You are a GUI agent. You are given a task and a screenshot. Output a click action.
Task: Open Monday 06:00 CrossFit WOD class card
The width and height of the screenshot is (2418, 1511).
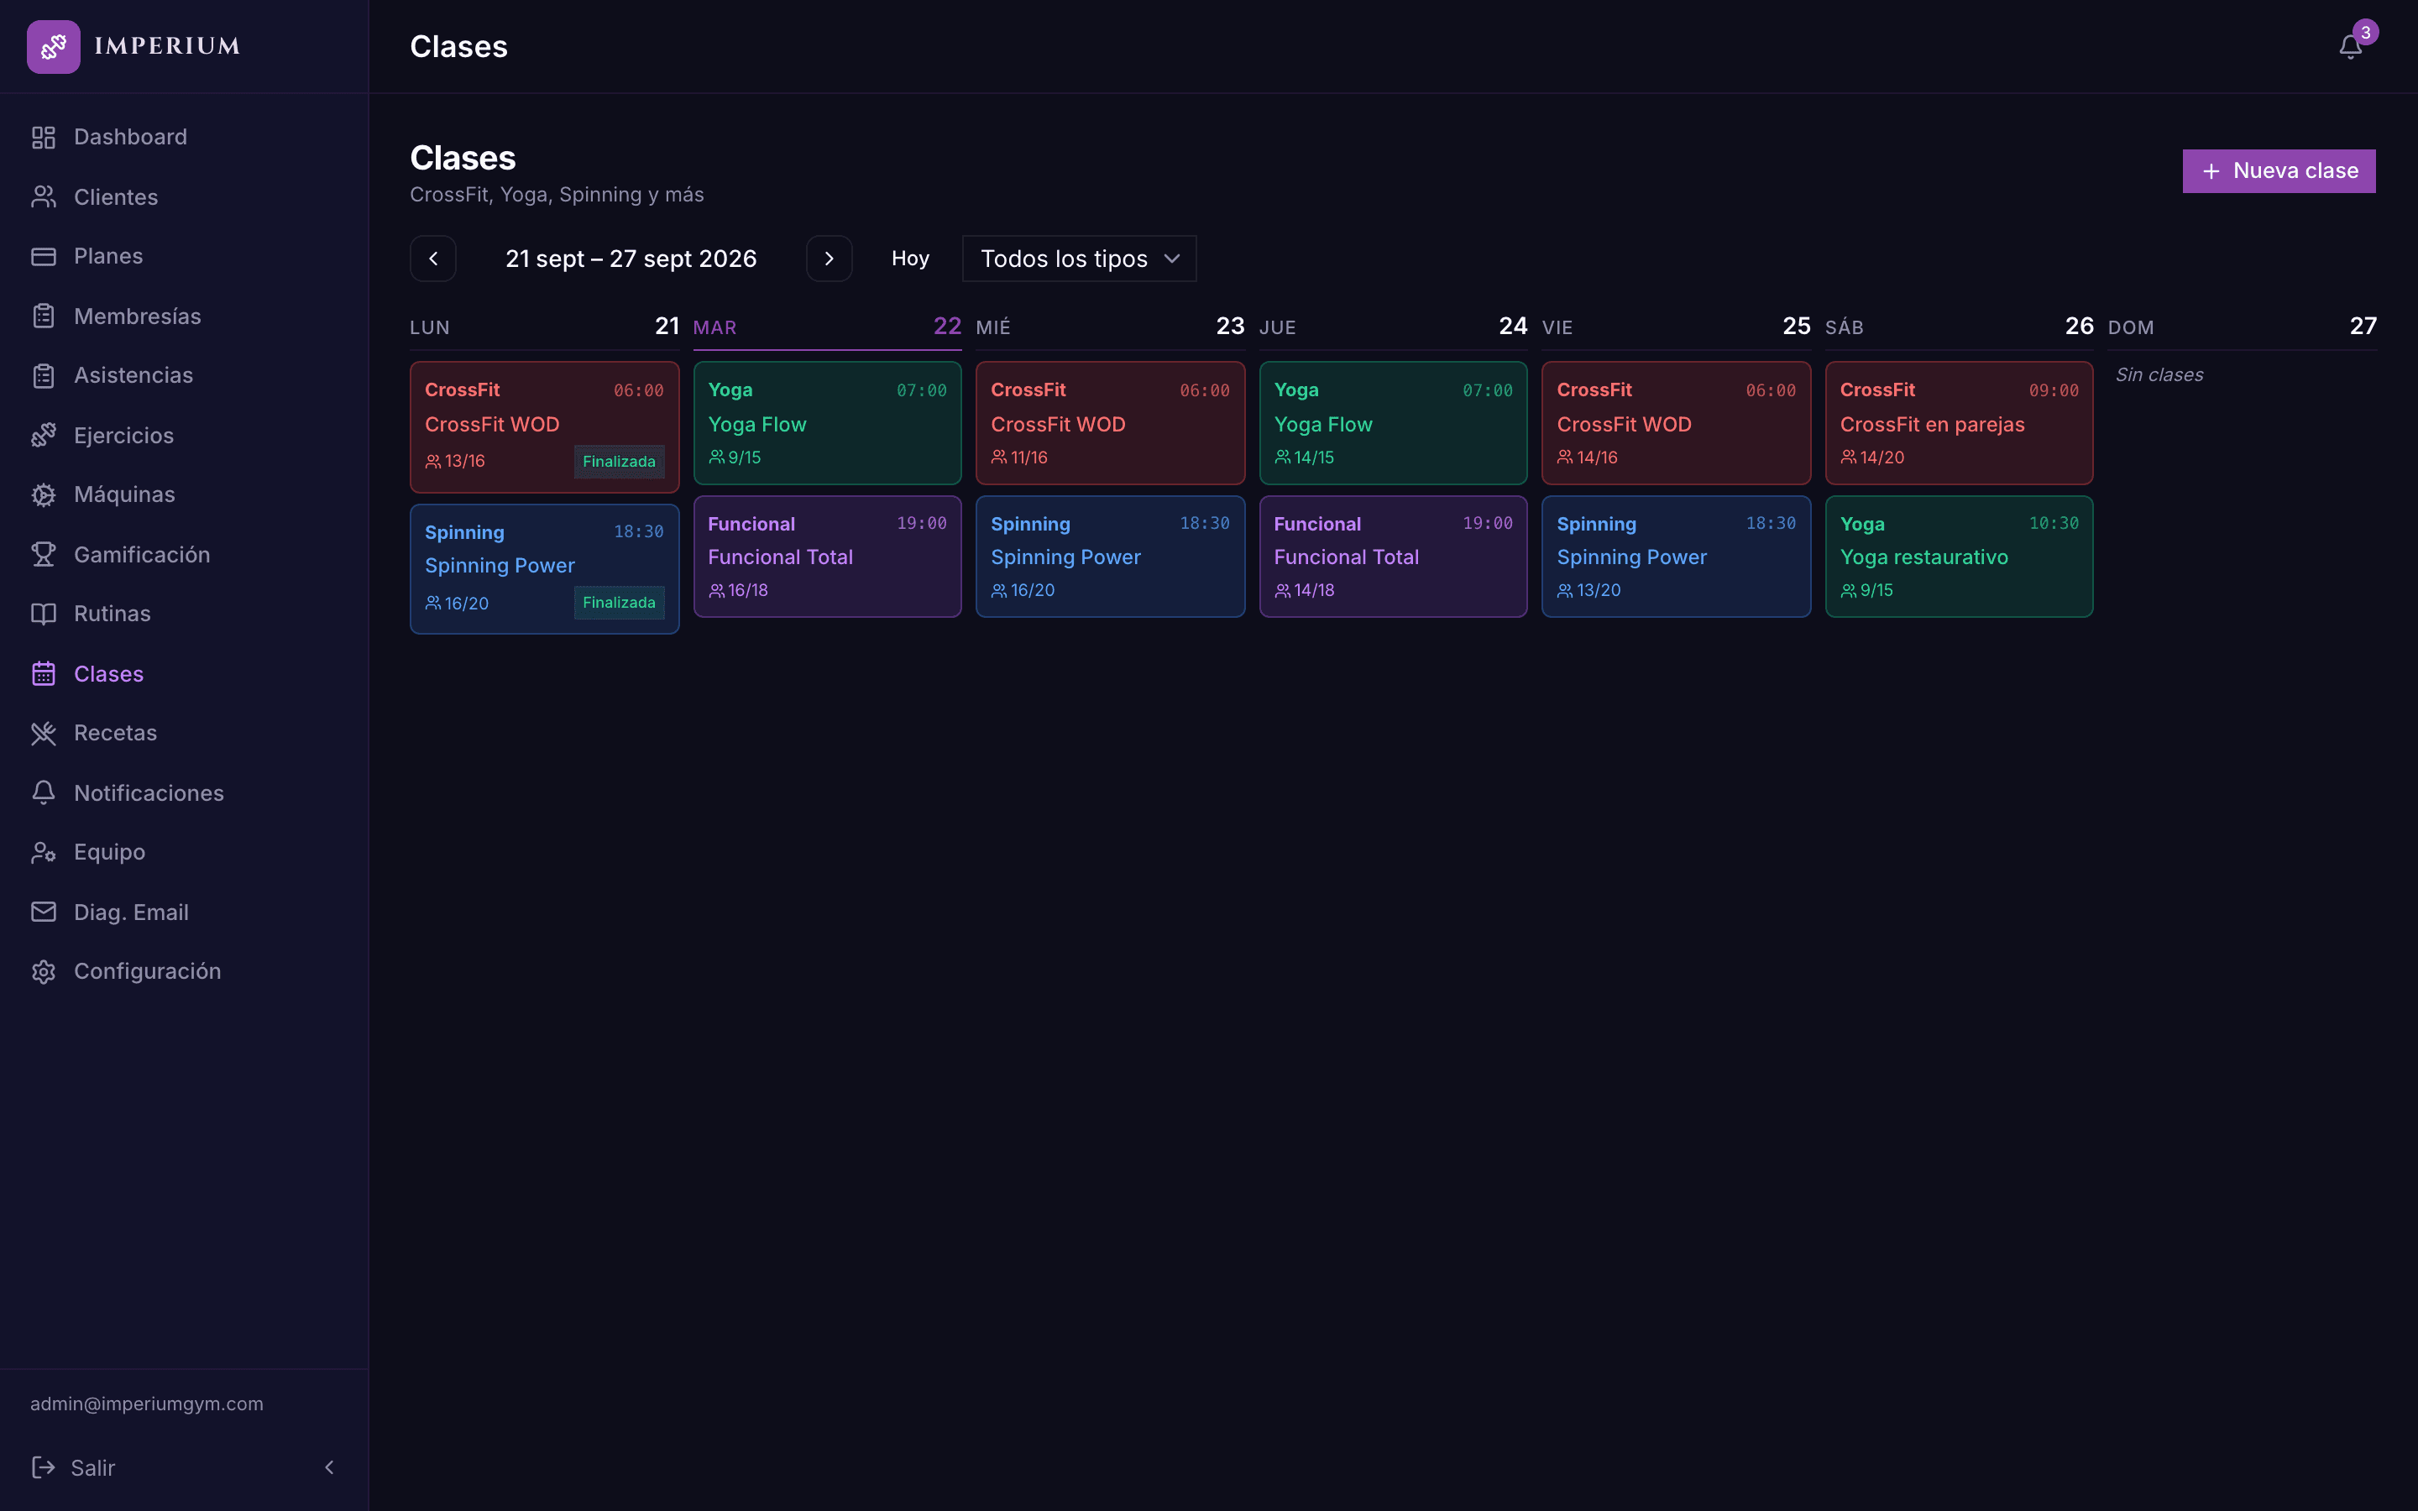coord(545,426)
